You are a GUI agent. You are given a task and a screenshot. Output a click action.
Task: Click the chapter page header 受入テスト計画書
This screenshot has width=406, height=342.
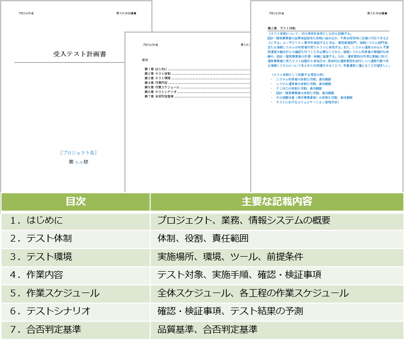pyautogui.click(x=377, y=13)
